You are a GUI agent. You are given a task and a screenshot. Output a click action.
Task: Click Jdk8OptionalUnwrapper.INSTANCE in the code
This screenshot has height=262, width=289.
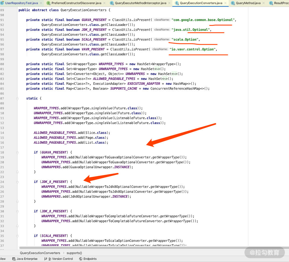[x=99, y=197]
